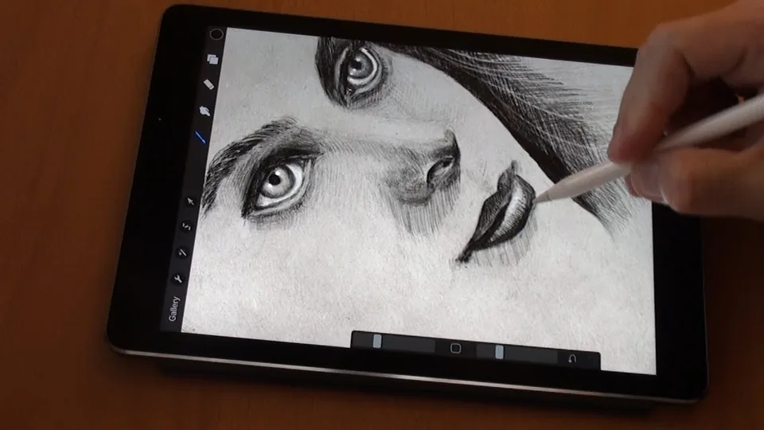Tap the square Modify button on sidebar

click(x=455, y=348)
